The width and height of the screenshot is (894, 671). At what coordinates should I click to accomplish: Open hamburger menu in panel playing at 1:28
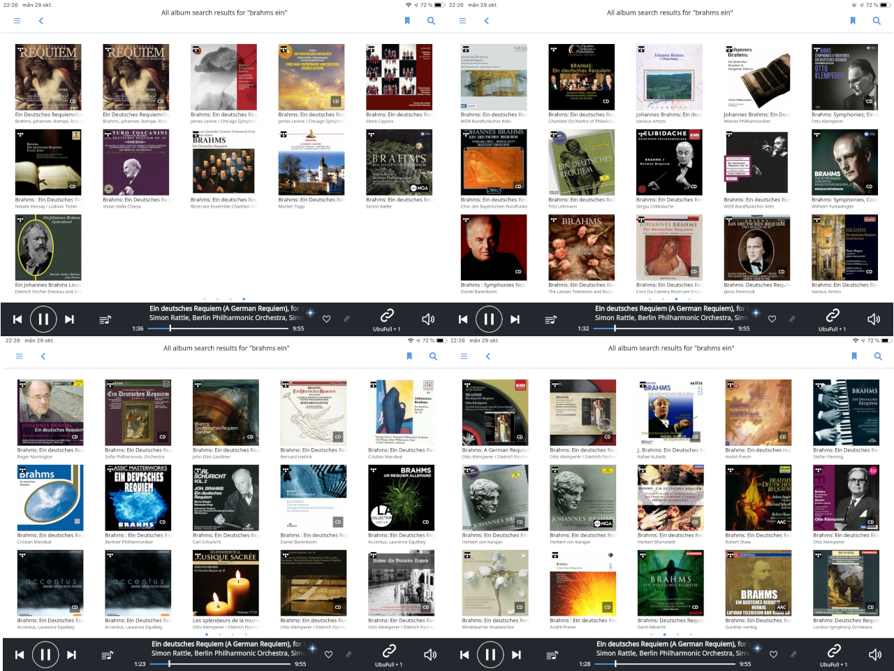(464, 356)
